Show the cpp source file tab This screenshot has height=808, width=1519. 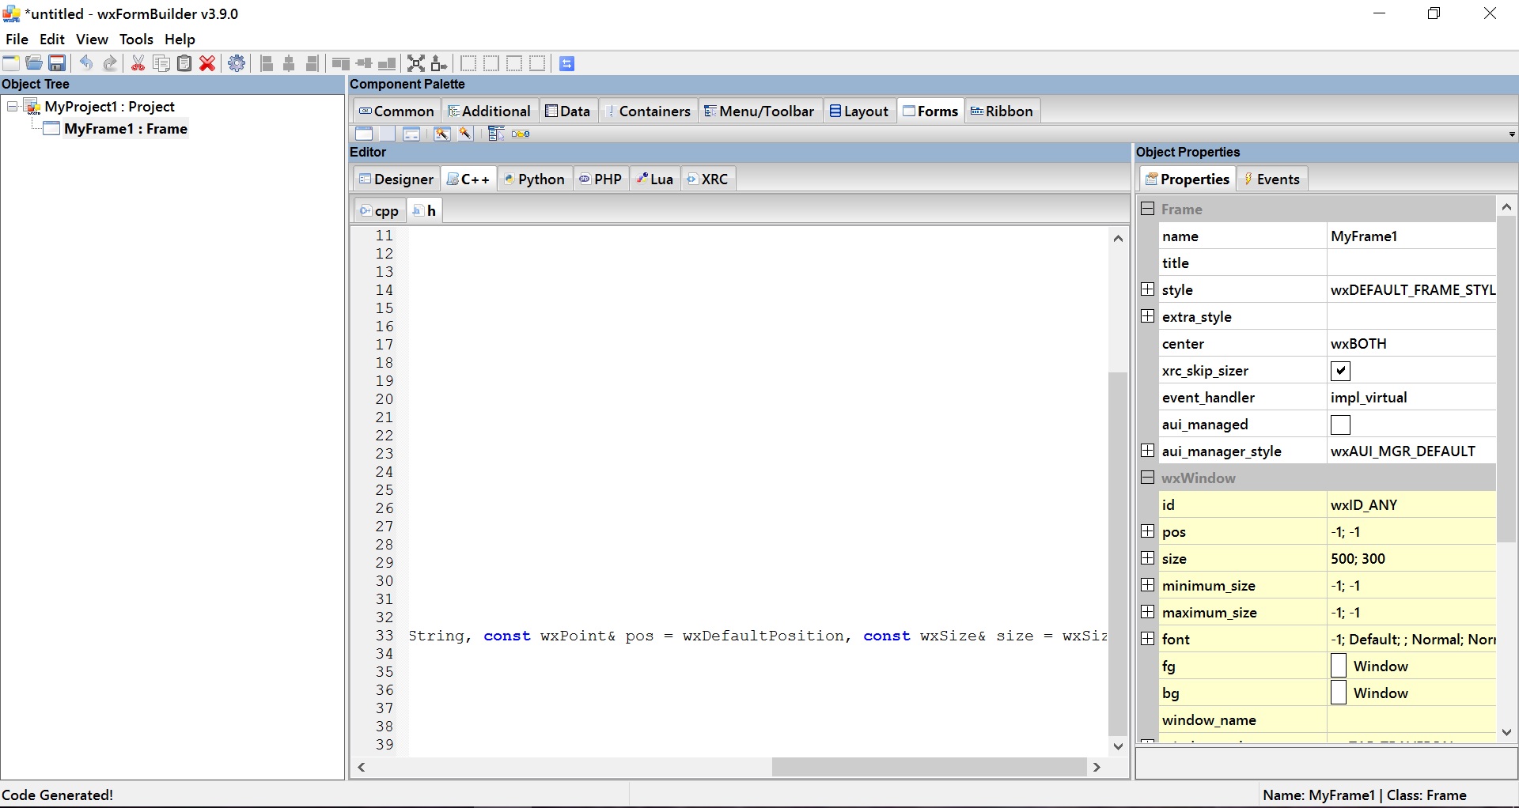point(379,210)
